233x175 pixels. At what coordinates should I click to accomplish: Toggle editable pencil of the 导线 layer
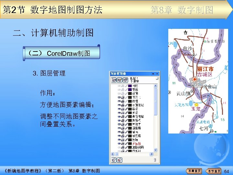click(x=126, y=89)
